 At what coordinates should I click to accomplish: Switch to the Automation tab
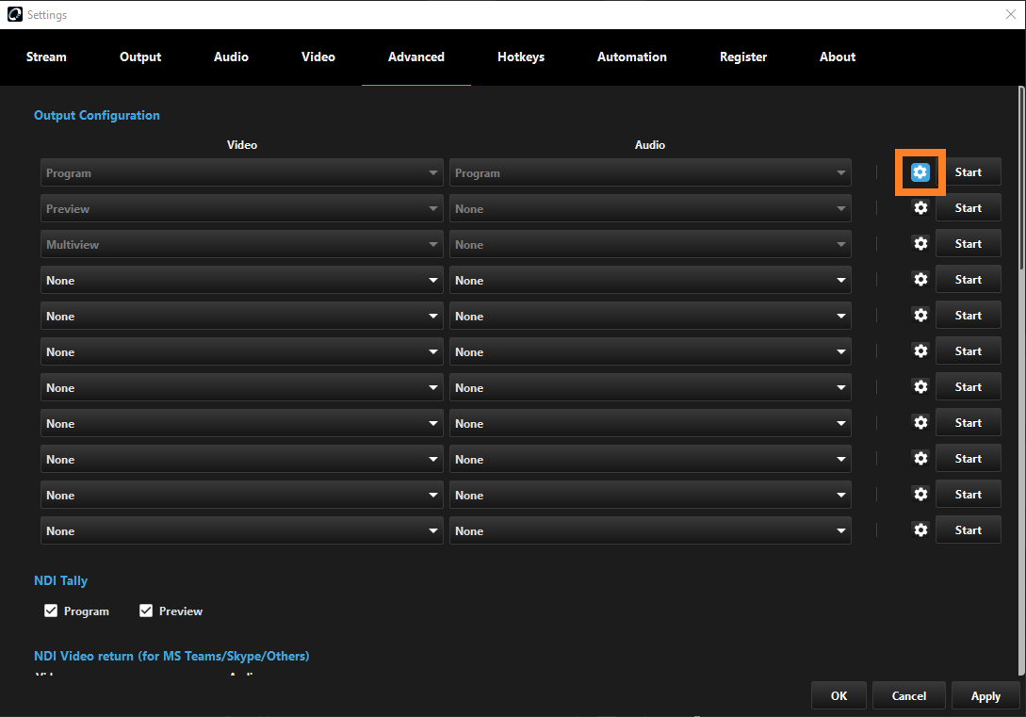click(x=631, y=57)
